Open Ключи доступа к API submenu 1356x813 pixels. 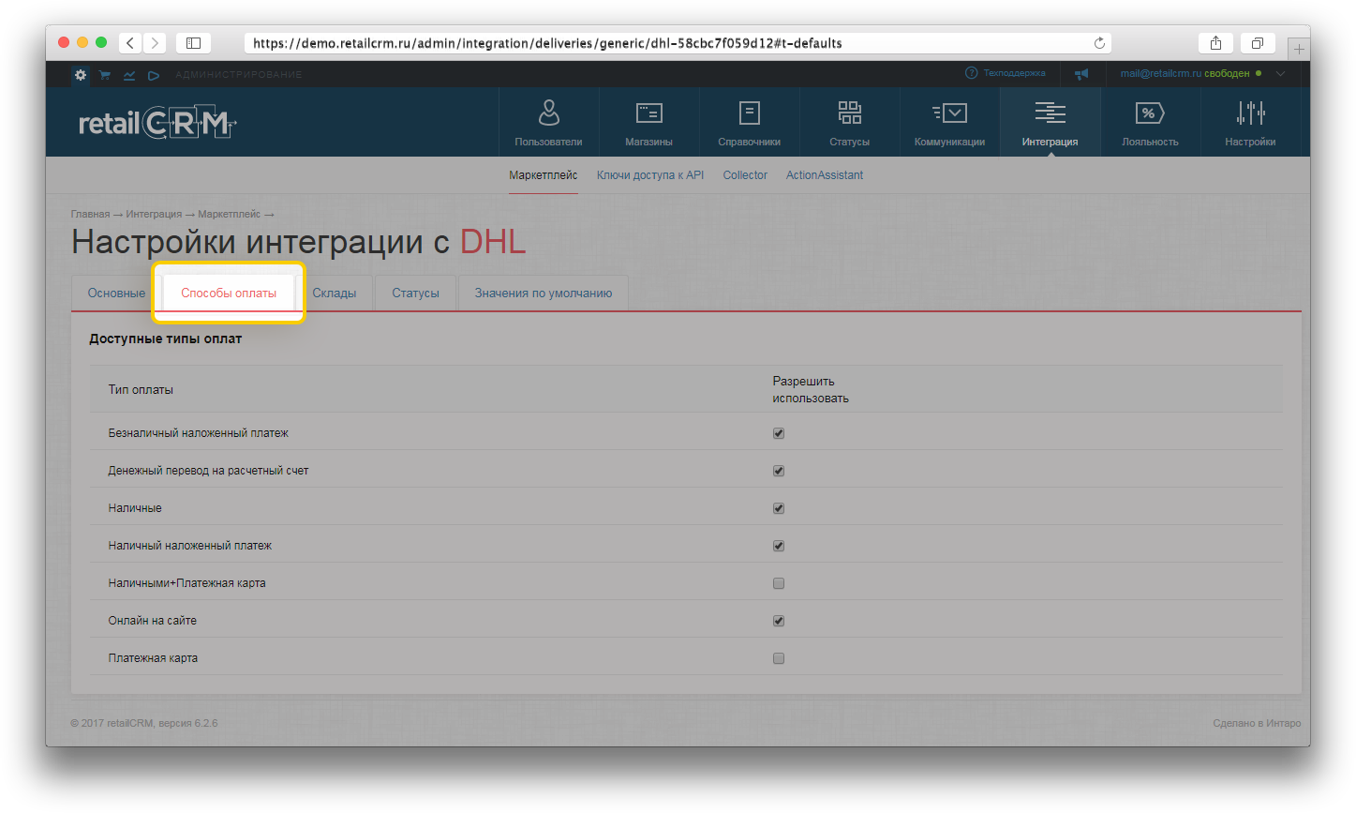[650, 175]
